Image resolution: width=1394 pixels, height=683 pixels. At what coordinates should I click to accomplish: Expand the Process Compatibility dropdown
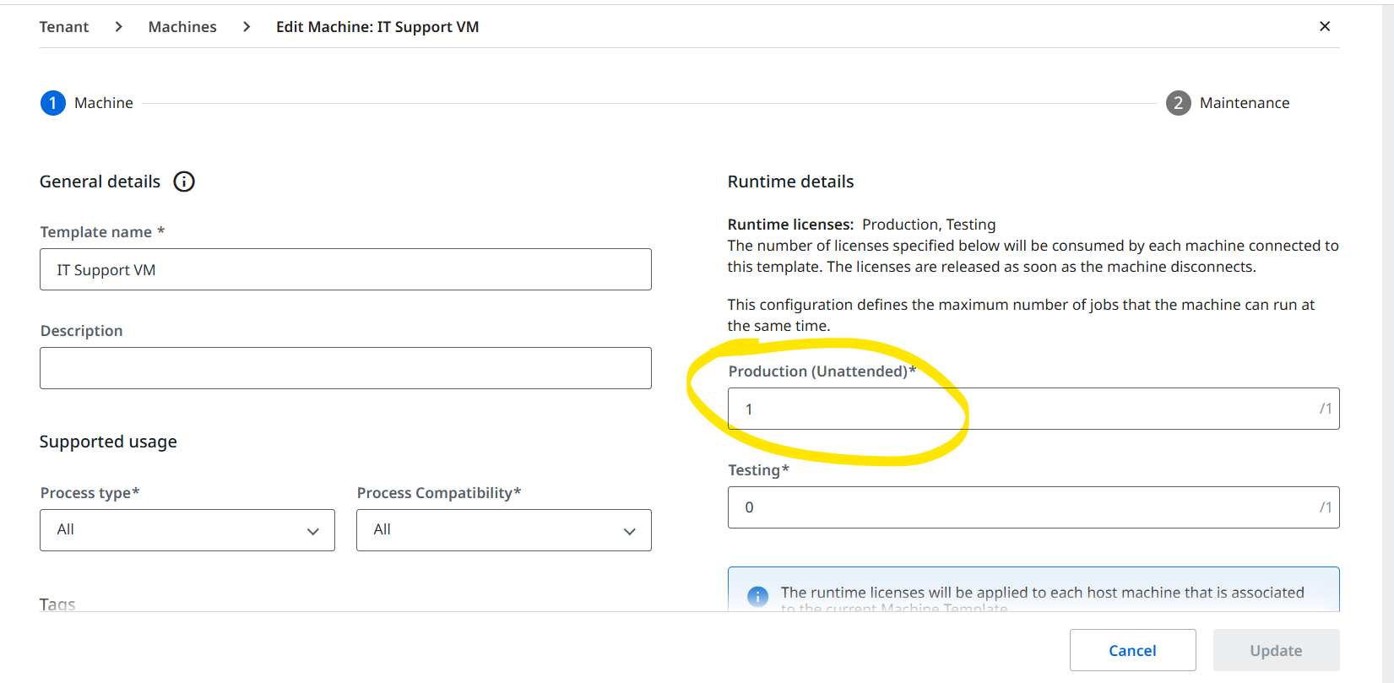(x=503, y=530)
